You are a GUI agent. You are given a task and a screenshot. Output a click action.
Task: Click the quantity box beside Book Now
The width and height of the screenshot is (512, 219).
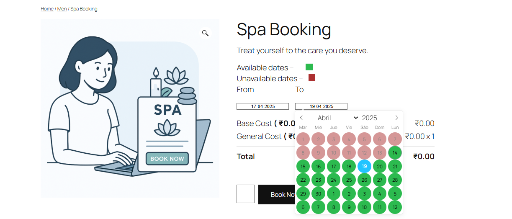(x=245, y=194)
